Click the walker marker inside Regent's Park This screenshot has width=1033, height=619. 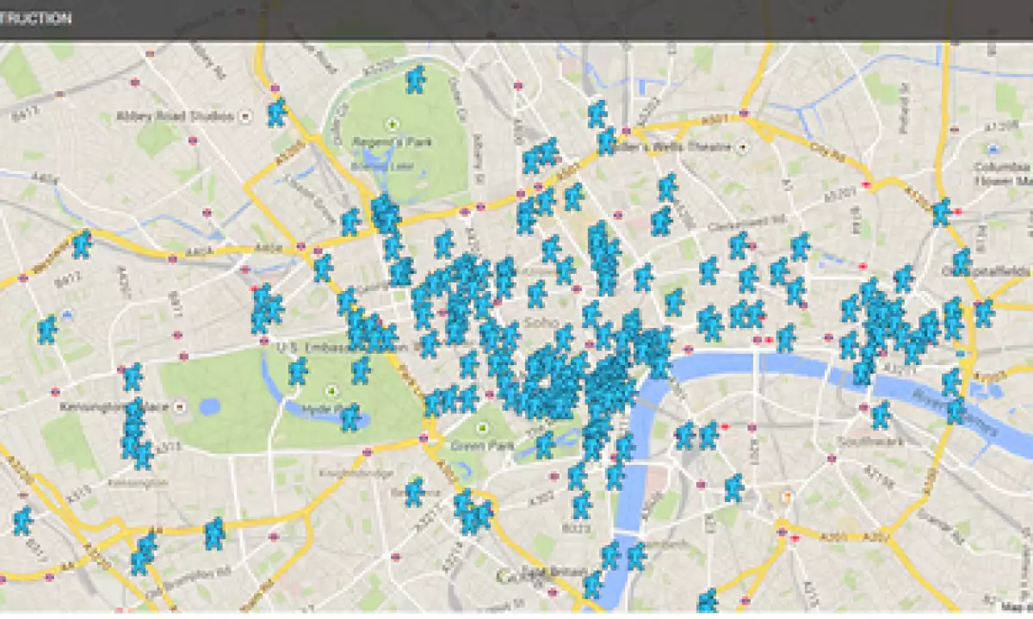(416, 80)
